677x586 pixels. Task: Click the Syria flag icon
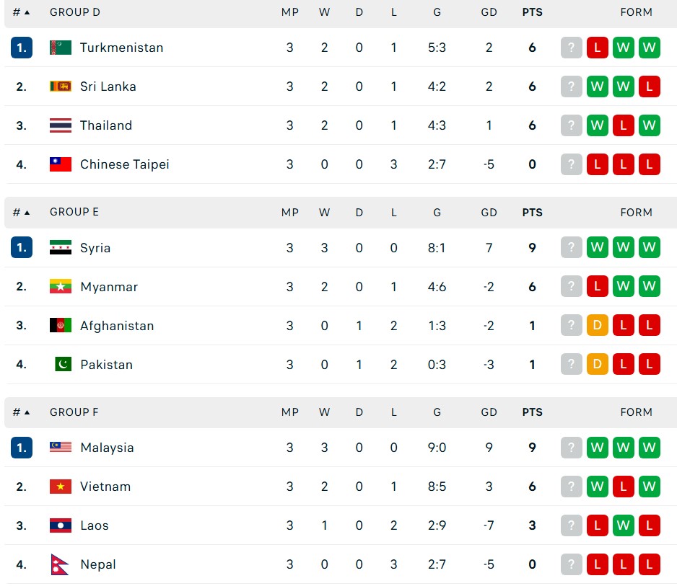pyautogui.click(x=61, y=248)
